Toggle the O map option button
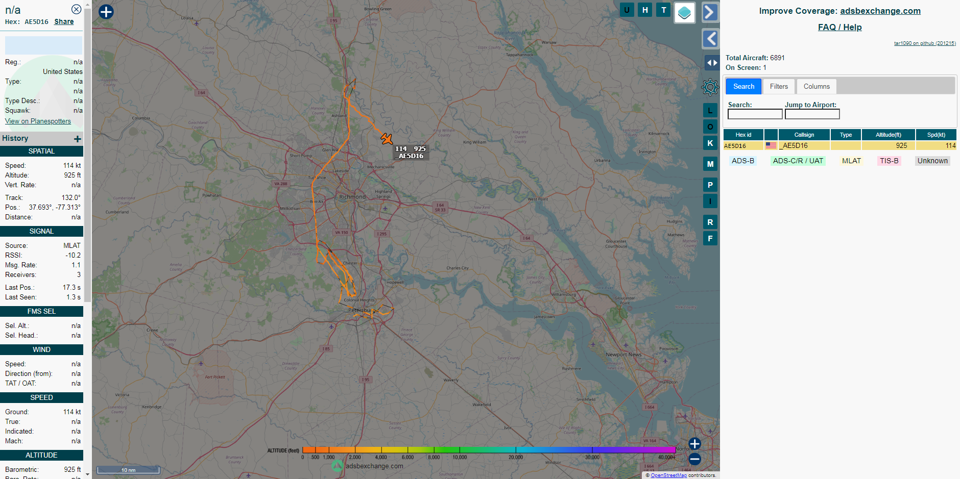960x479 pixels. (x=710, y=127)
